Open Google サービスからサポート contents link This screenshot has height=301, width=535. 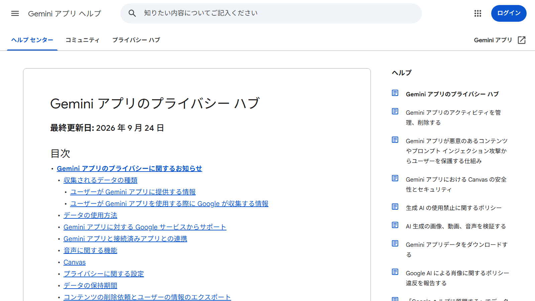(145, 227)
